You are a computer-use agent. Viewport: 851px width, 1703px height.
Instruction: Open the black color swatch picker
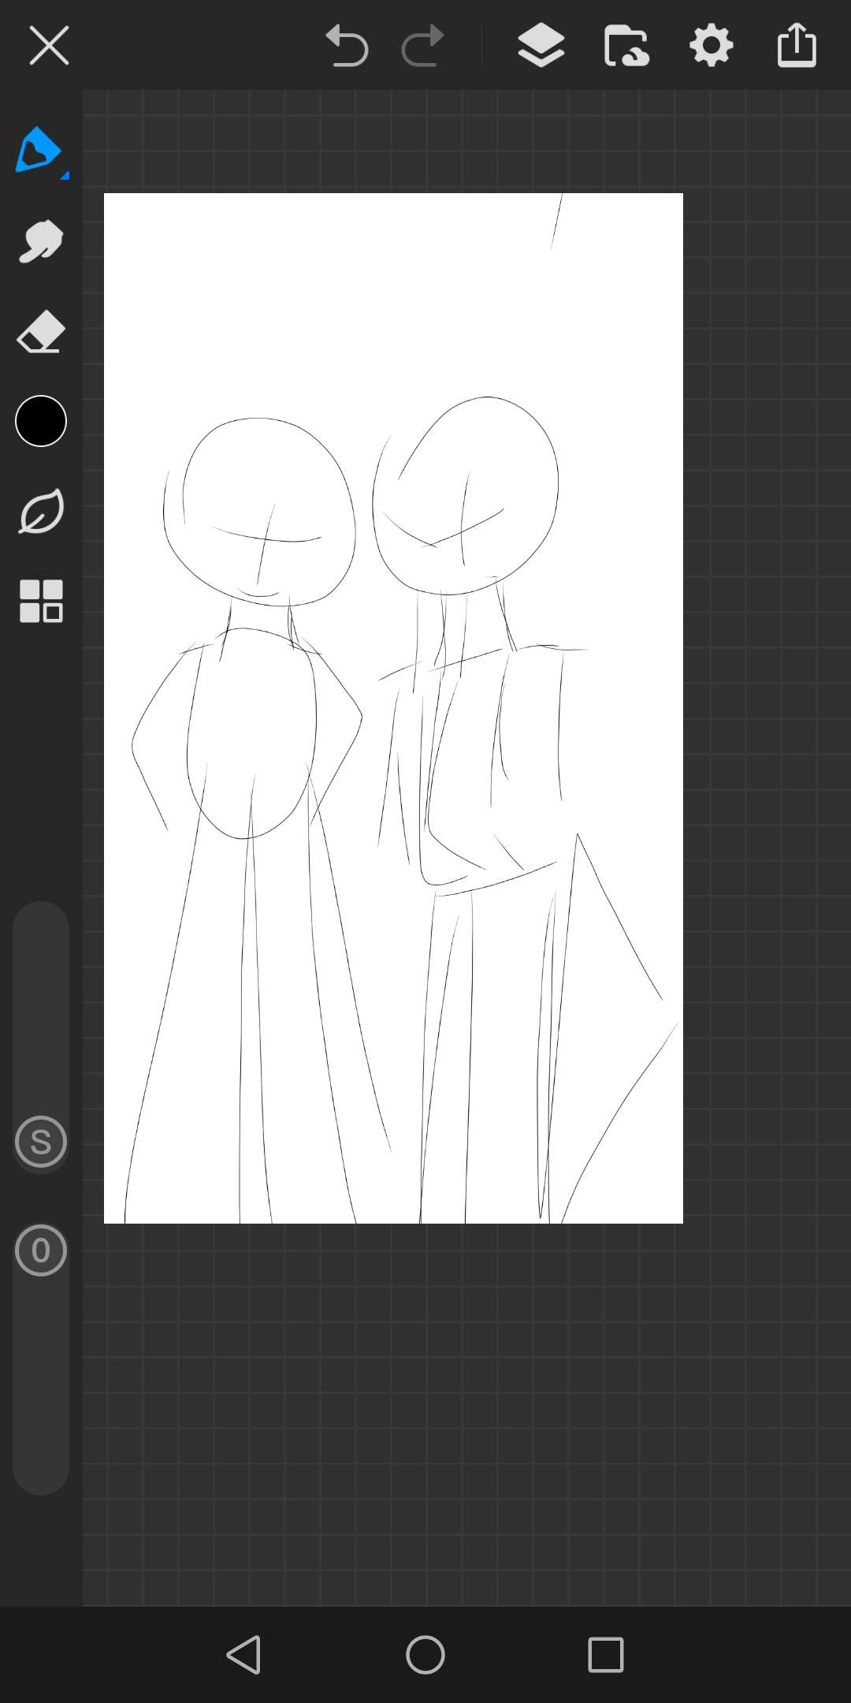point(41,421)
